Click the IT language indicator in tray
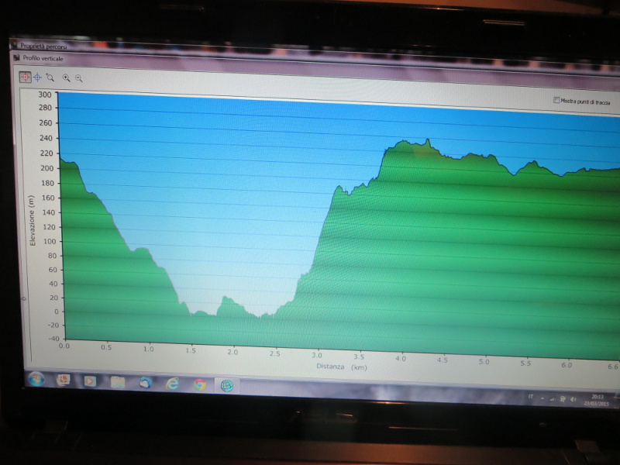The image size is (620, 465). [530, 396]
